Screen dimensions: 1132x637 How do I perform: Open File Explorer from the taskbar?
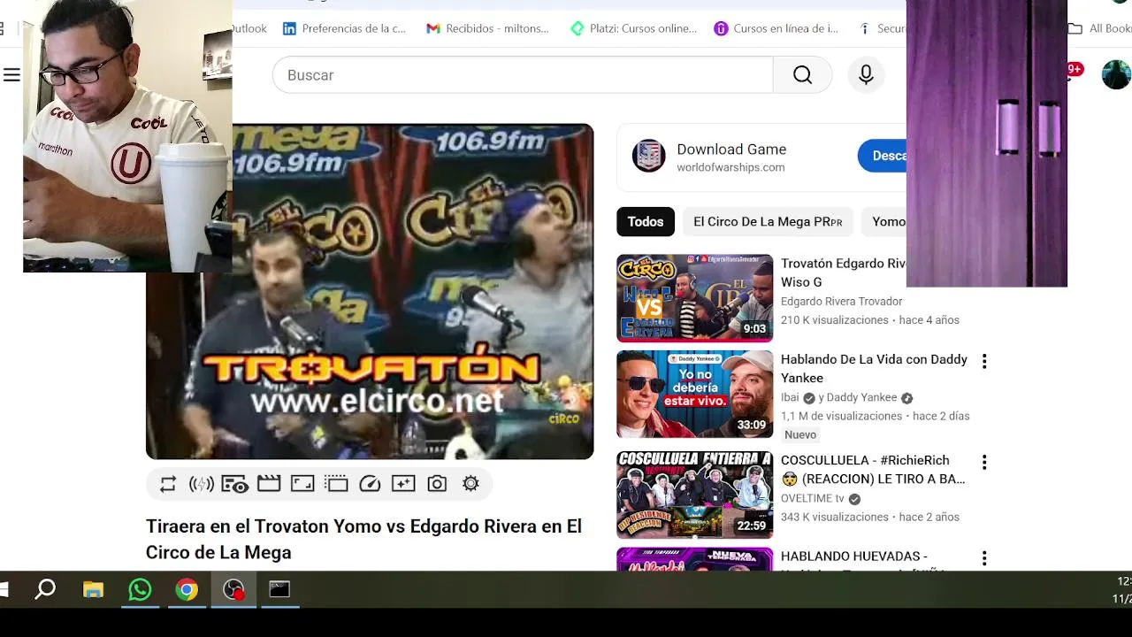(x=93, y=589)
